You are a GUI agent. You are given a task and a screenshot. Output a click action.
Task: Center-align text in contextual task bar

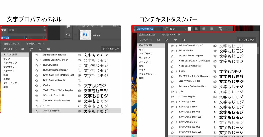point(204,29)
